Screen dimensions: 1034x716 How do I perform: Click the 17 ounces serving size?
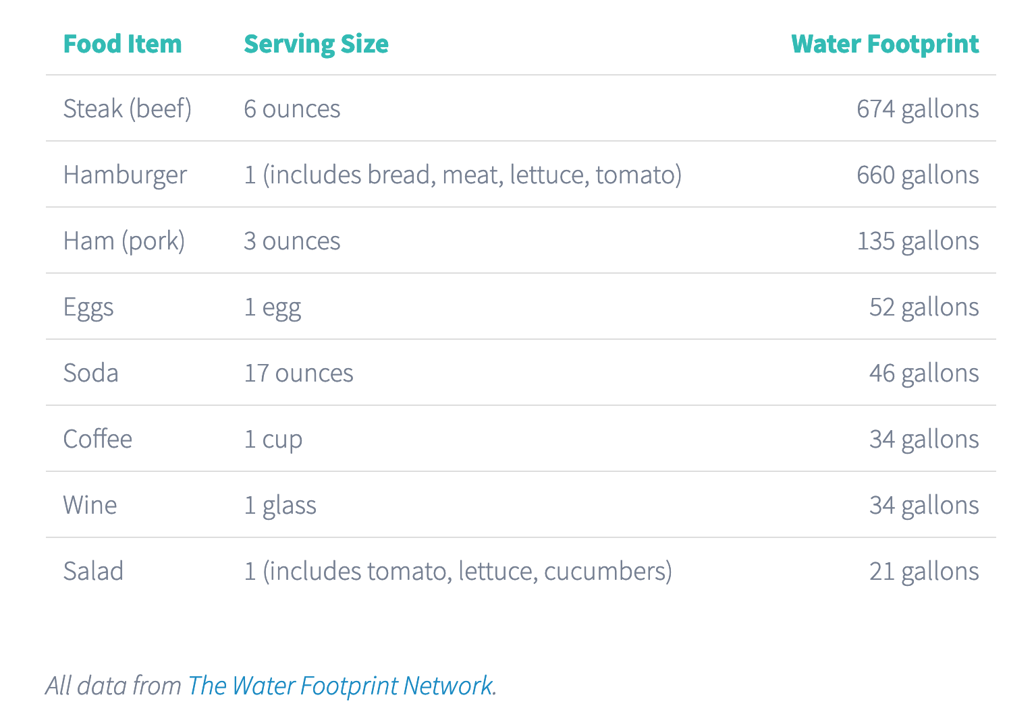click(x=298, y=373)
